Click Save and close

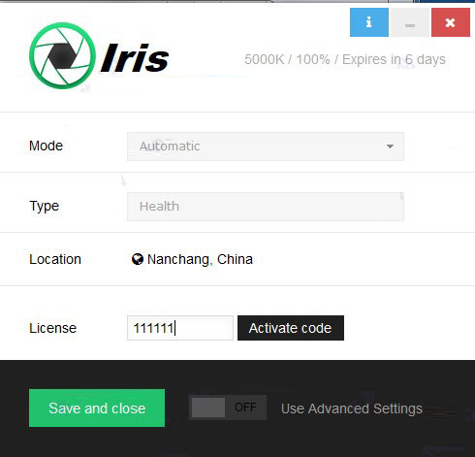coord(97,408)
